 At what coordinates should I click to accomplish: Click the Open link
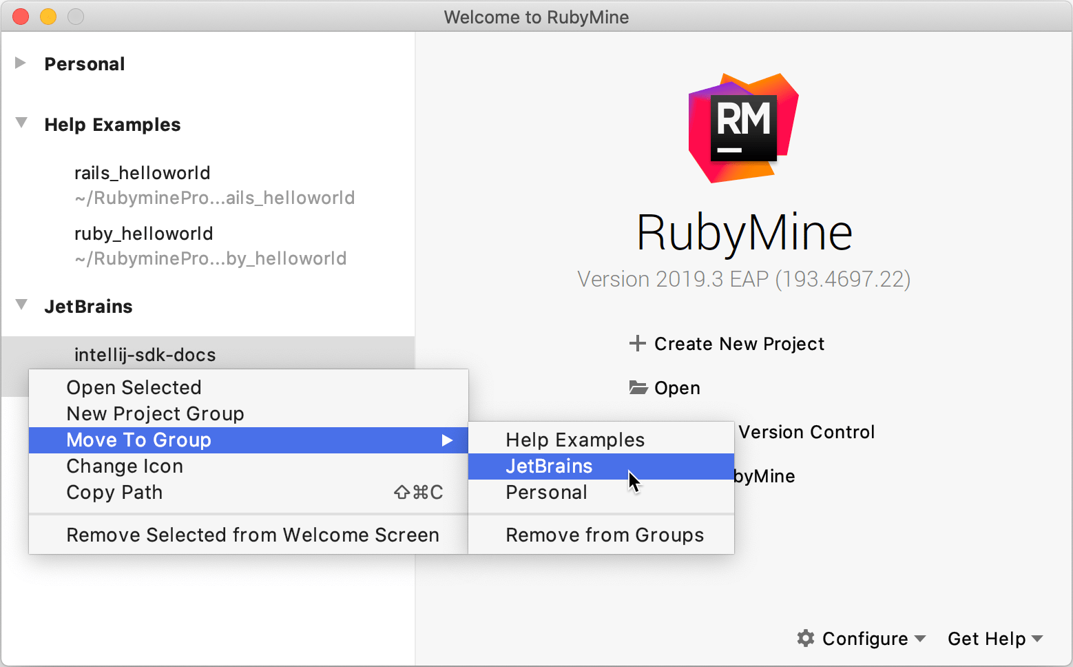pyautogui.click(x=677, y=388)
